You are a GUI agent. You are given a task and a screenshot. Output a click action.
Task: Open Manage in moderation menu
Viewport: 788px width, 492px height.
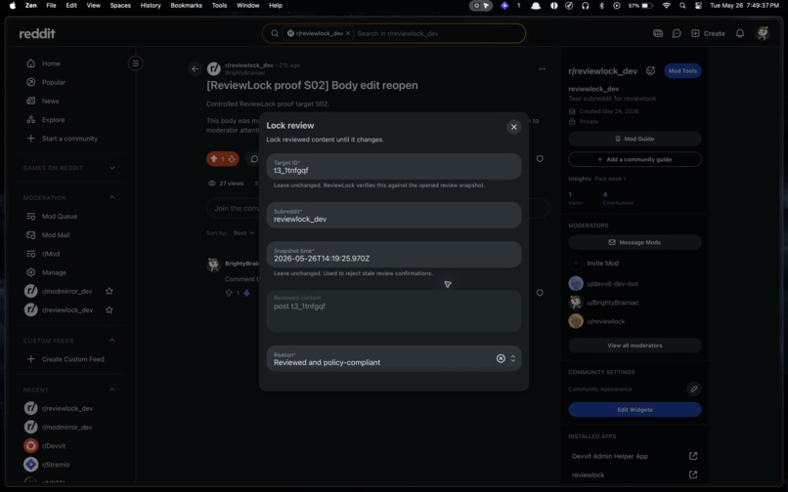click(x=54, y=272)
